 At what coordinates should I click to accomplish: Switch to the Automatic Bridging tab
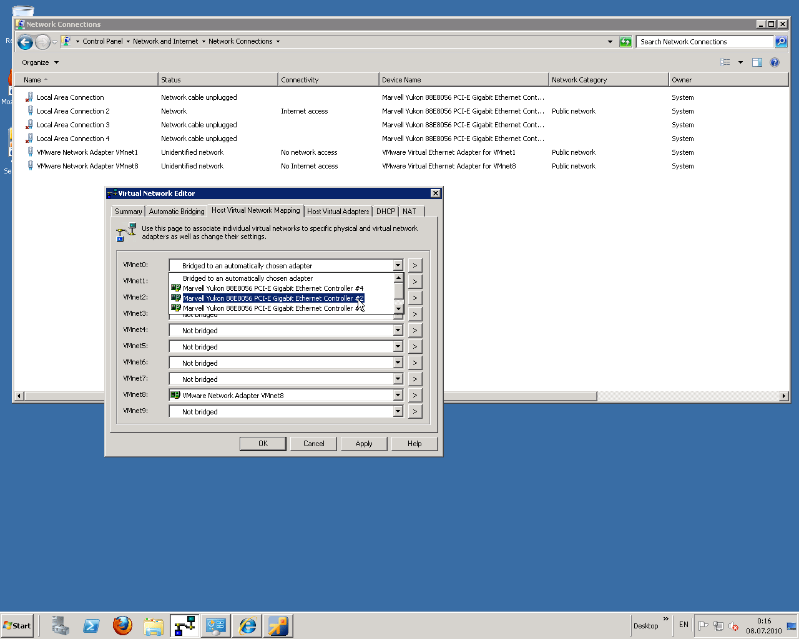click(x=177, y=212)
